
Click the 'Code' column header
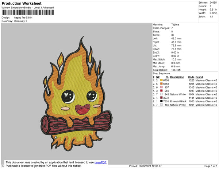coord(191,77)
